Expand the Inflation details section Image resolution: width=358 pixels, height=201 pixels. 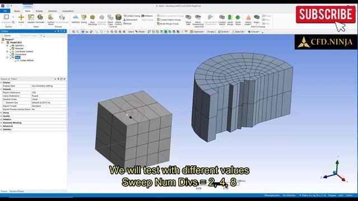pos(1,119)
